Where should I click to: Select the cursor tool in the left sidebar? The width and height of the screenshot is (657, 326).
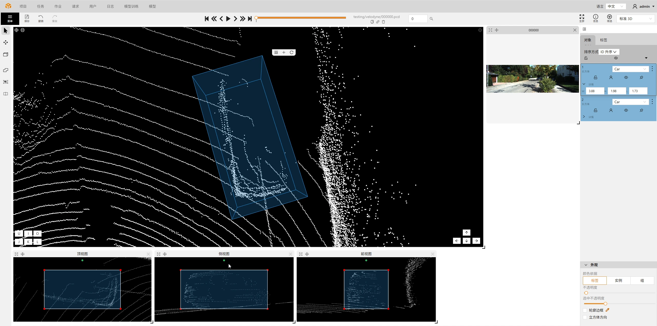(6, 31)
